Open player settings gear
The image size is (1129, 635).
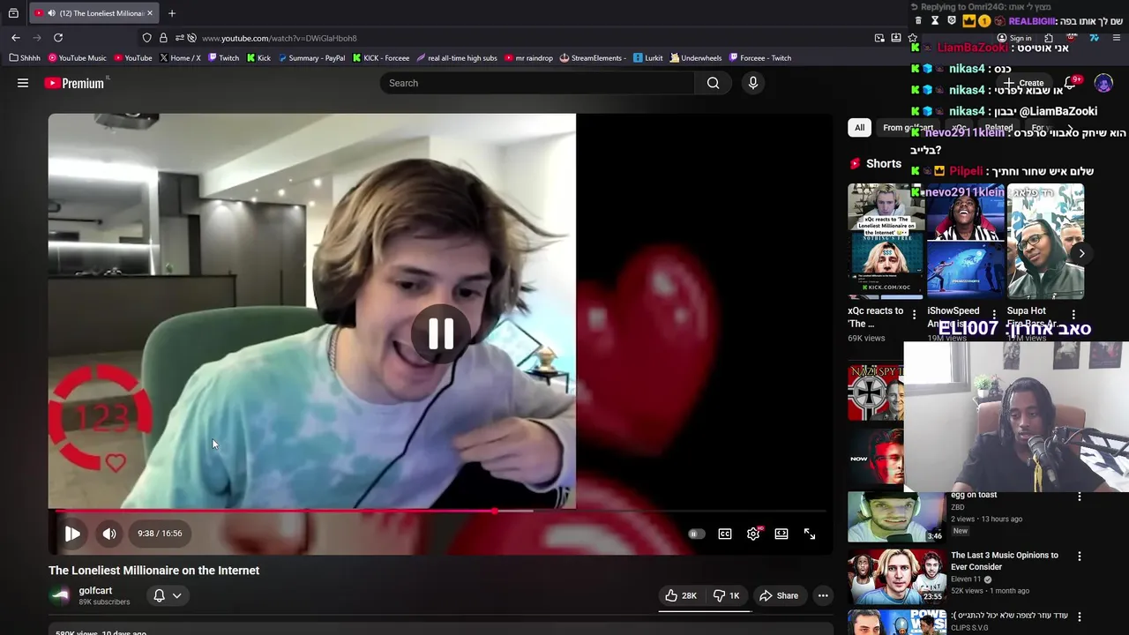(753, 534)
